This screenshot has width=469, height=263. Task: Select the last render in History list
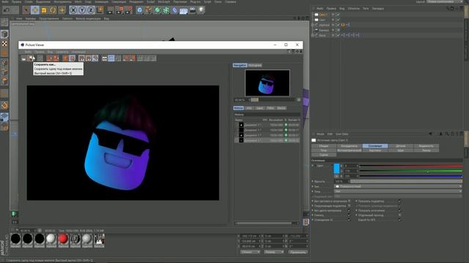pyautogui.click(x=267, y=140)
